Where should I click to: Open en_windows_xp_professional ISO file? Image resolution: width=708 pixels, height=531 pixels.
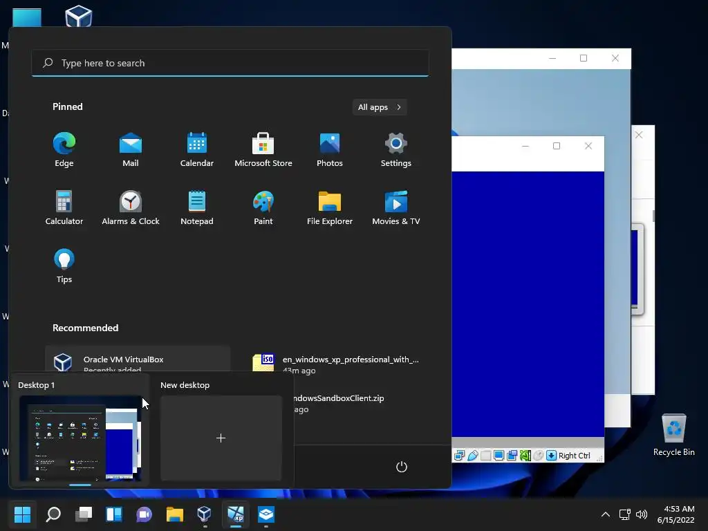tap(337, 364)
